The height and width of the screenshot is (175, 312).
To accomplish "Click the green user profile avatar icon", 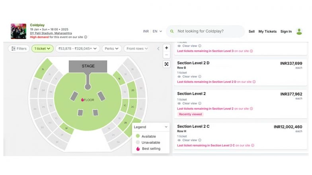I will (x=299, y=31).
